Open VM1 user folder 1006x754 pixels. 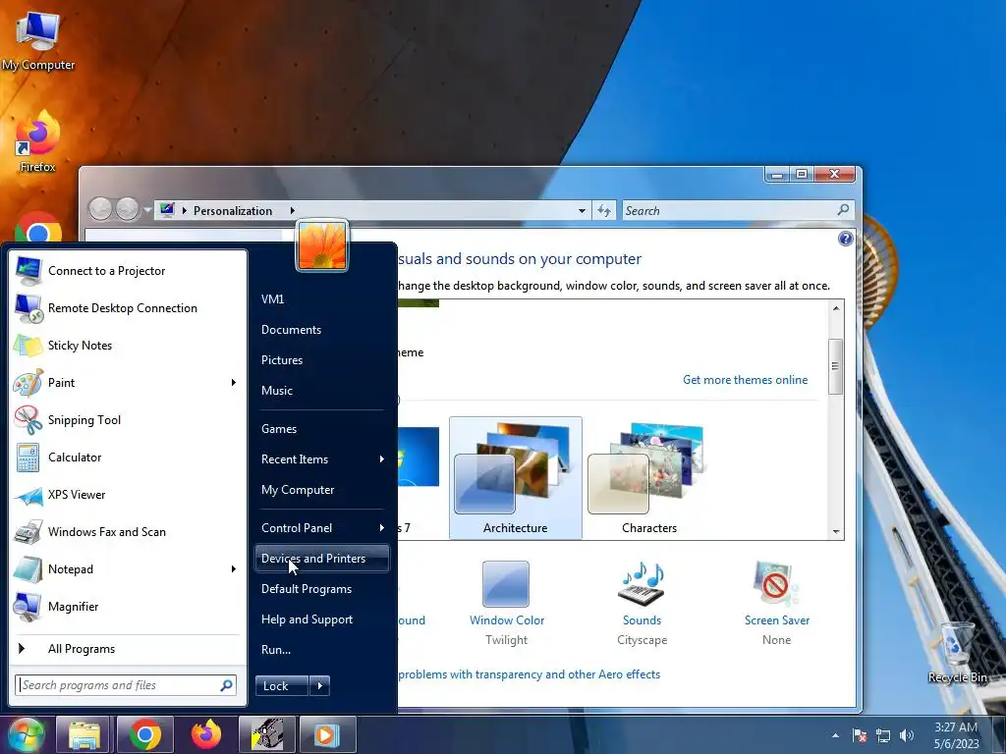(322, 298)
